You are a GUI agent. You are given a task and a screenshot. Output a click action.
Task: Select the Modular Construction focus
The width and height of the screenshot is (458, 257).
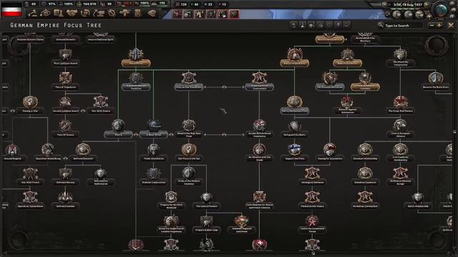[x=154, y=176]
